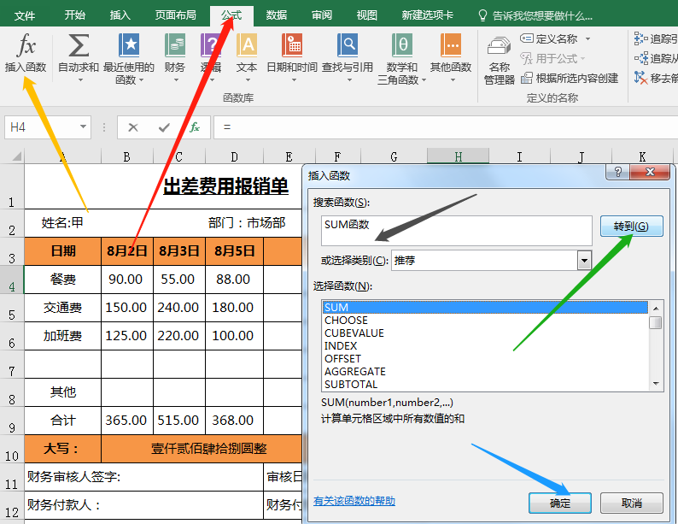
Task: Click the 515.00 total cell
Action: click(x=178, y=421)
